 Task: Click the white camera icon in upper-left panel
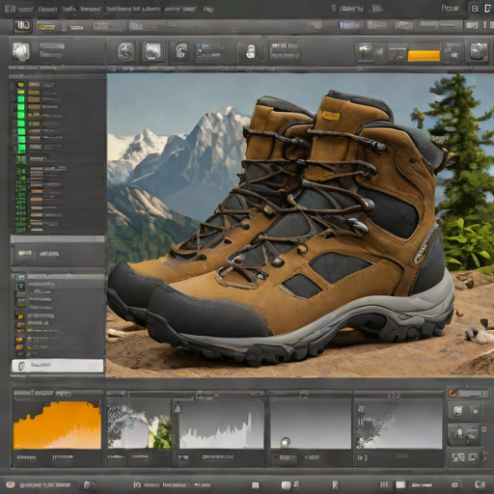click(x=21, y=51)
